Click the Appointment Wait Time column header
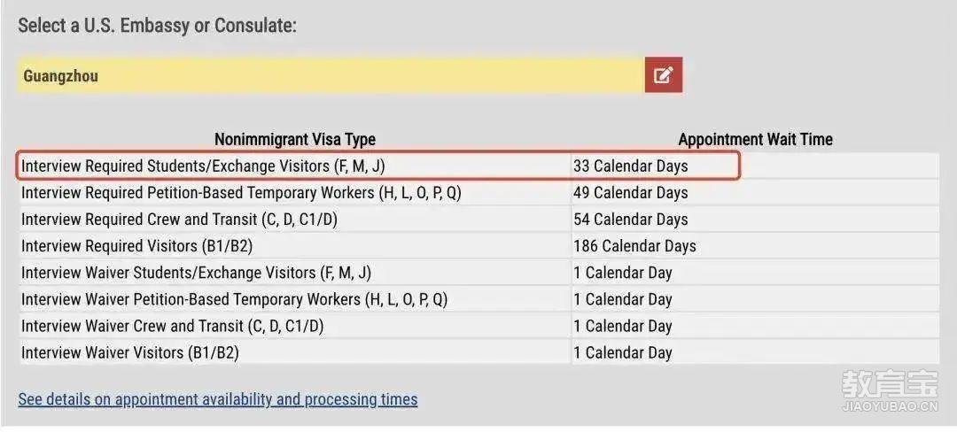This screenshot has height=432, width=957. (x=756, y=140)
